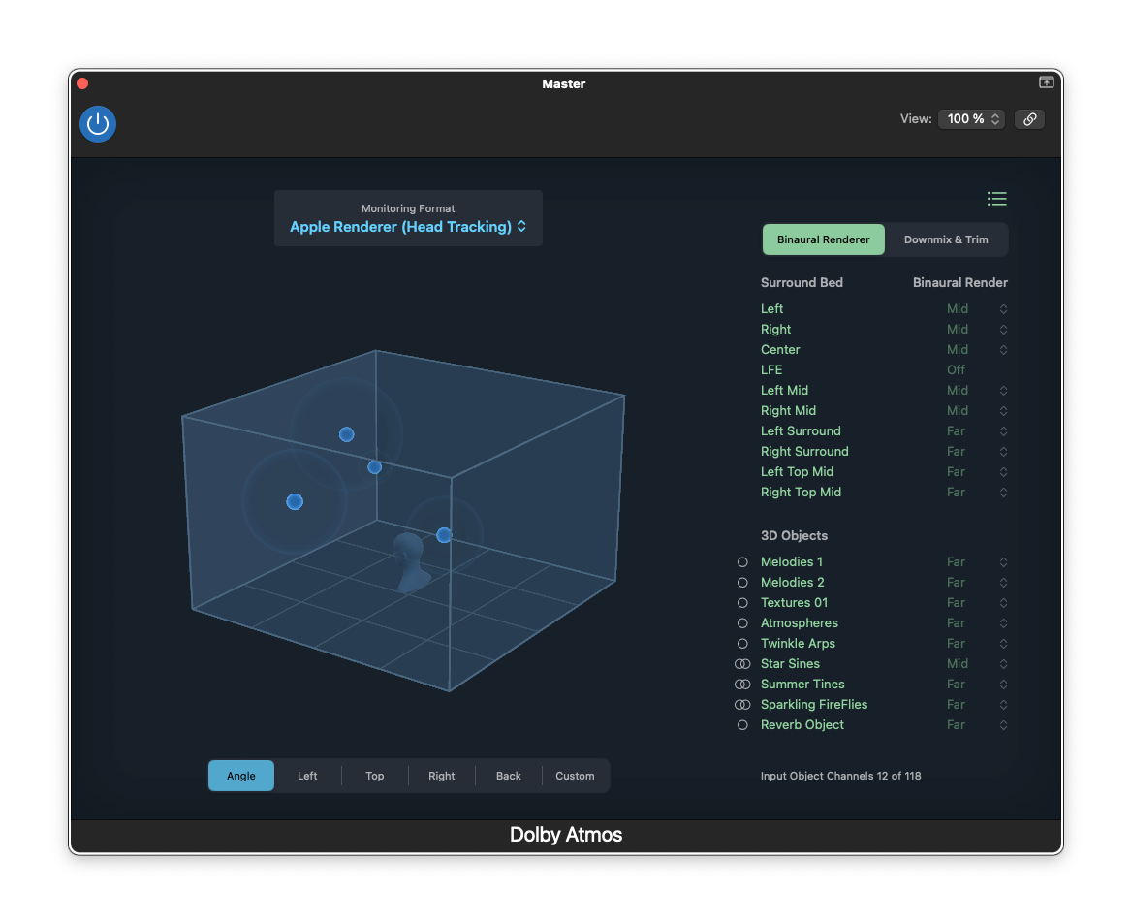Open render mode stepper for Star Sines
The width and height of the screenshot is (1132, 924).
[x=1003, y=664]
